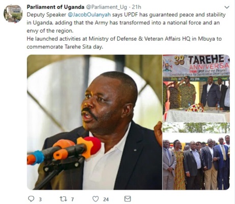Open the @Parliament_Ug handle
Image resolution: width=235 pixels, height=204 pixels.
107,7
